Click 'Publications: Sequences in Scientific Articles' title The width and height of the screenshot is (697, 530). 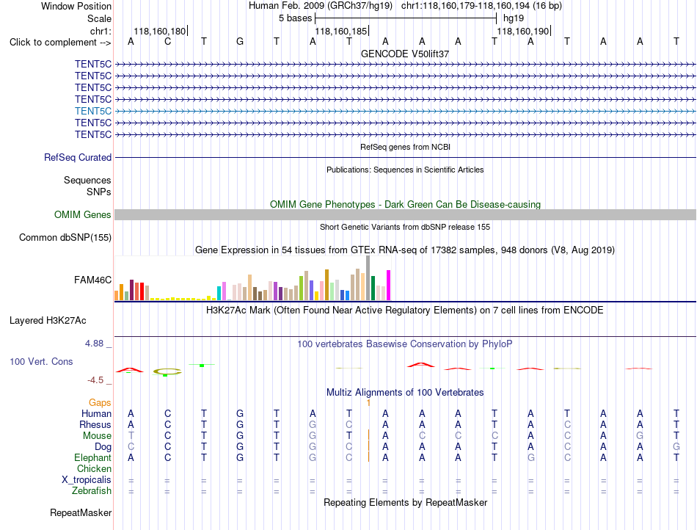(405, 170)
